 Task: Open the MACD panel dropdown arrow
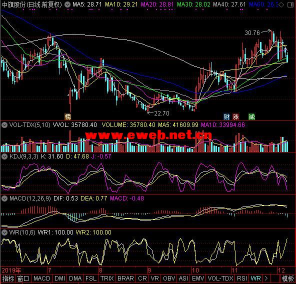[4, 198]
